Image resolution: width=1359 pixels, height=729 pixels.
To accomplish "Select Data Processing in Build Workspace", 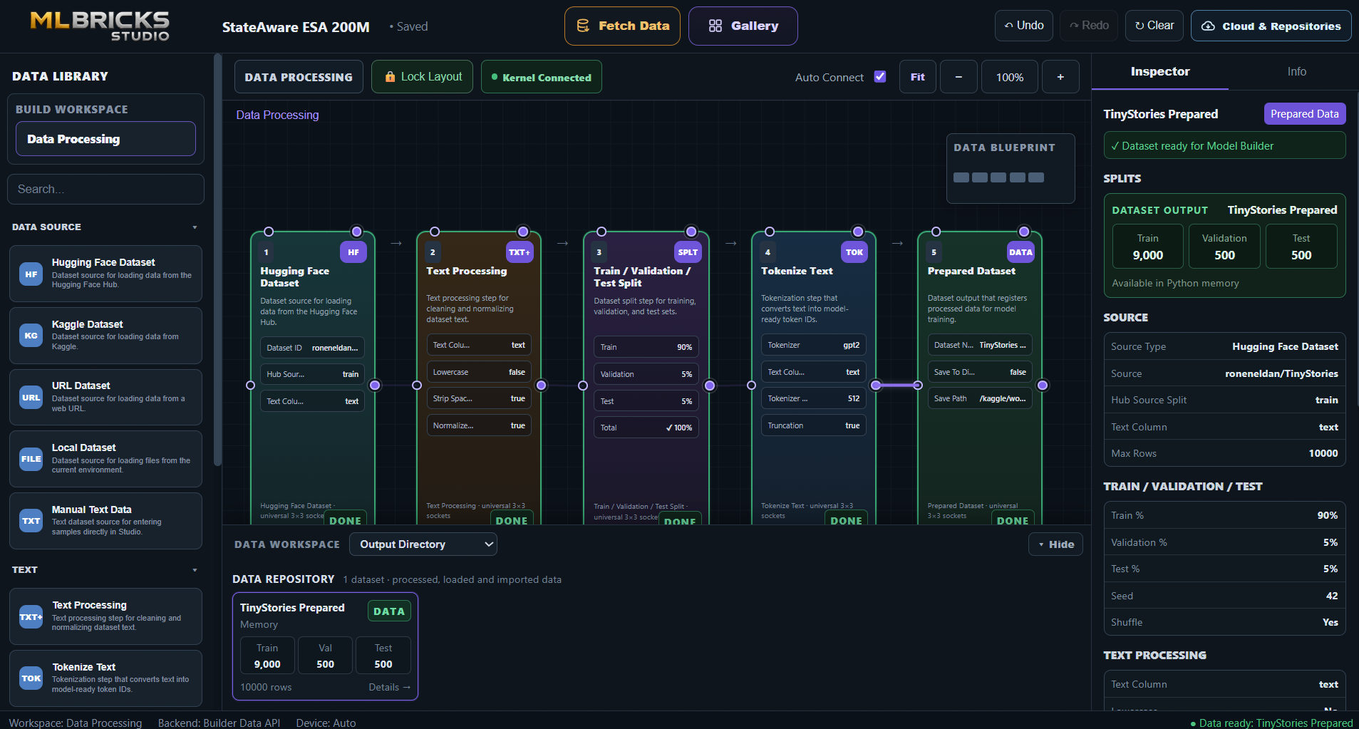I will [105, 139].
